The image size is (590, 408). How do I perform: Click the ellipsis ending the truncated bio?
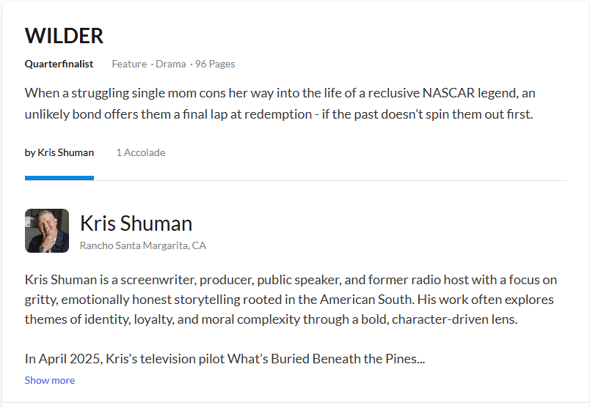point(421,361)
